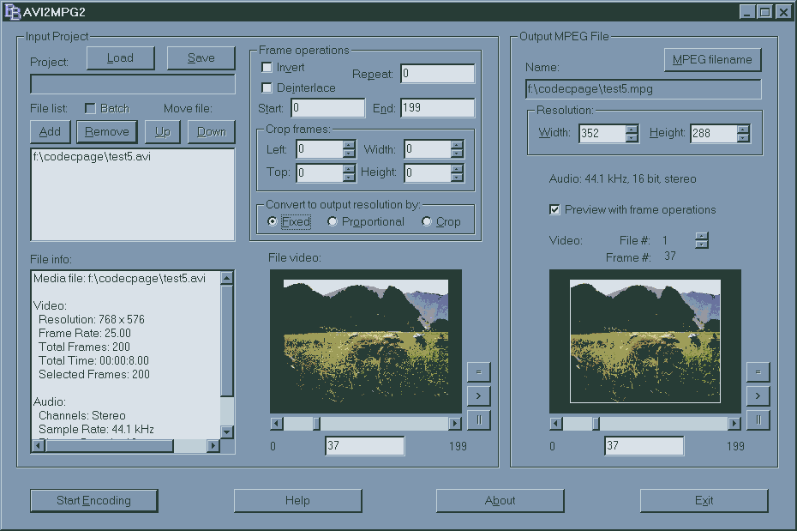Click the '=' button next to File video
The width and height of the screenshot is (797, 531).
click(478, 371)
